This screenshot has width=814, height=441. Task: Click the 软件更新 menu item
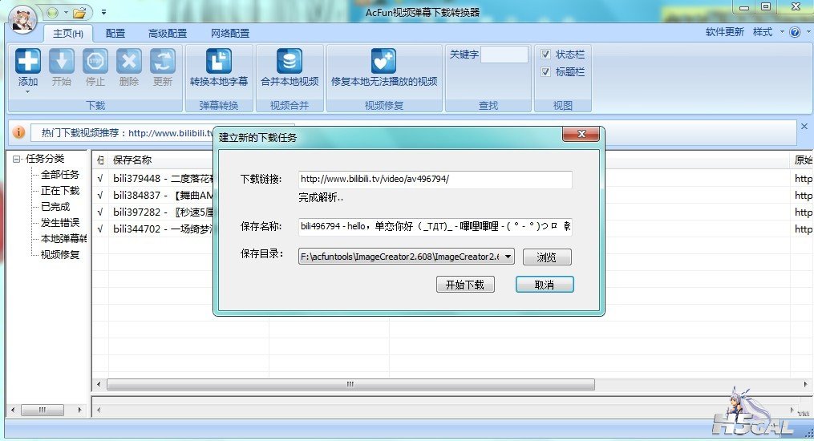[725, 32]
